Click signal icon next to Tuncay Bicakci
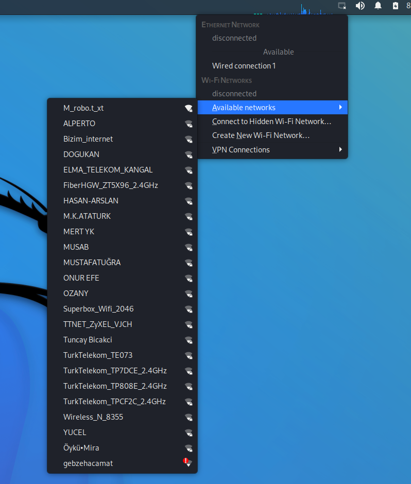Screen dimensions: 411x484 [x=189, y=339]
